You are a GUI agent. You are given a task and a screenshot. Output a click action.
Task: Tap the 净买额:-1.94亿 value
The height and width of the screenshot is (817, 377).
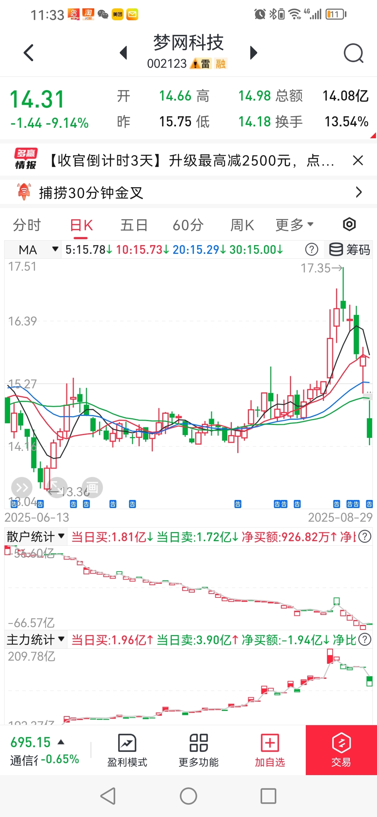[x=285, y=640]
